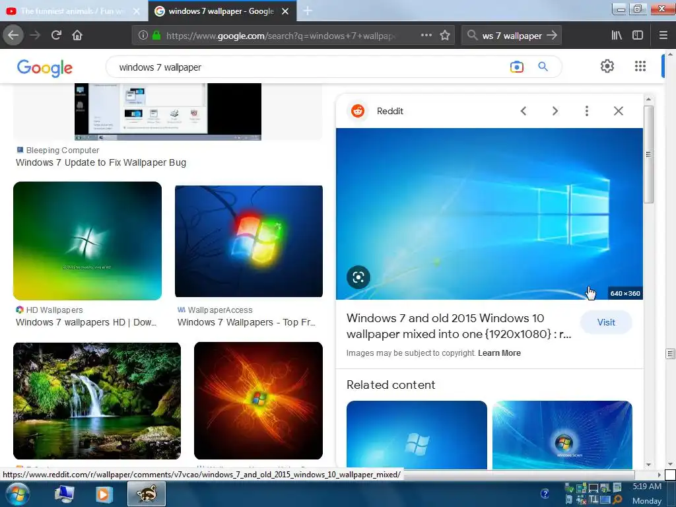Toggle the sidebar view icon

tap(638, 36)
